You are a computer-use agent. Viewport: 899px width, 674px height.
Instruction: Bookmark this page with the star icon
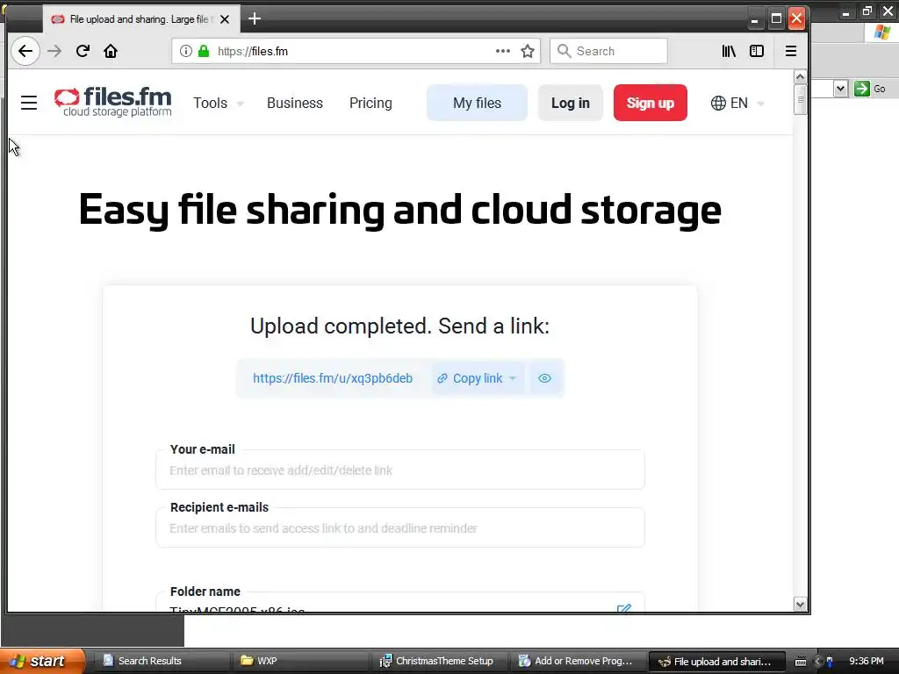528,51
